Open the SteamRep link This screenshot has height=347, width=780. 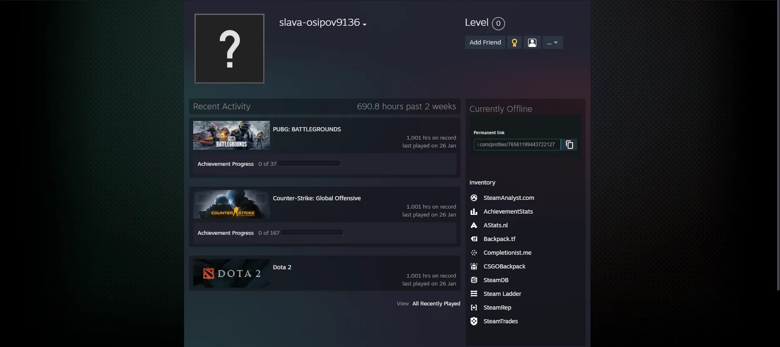(x=497, y=308)
